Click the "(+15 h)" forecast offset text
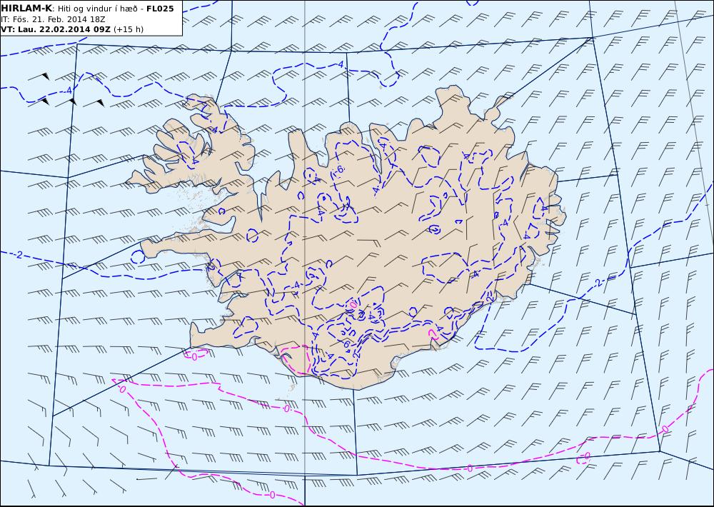The height and width of the screenshot is (507, 714). (129, 29)
